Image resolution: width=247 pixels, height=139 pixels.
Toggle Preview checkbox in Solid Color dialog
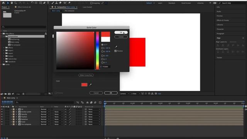click(x=115, y=51)
